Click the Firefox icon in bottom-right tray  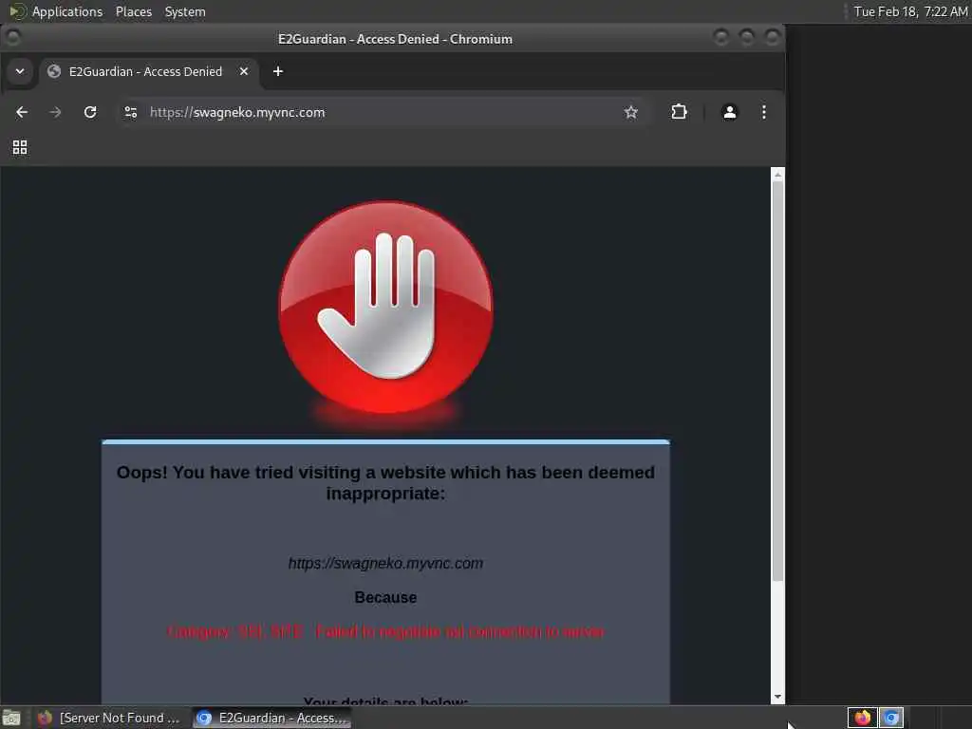tap(862, 718)
